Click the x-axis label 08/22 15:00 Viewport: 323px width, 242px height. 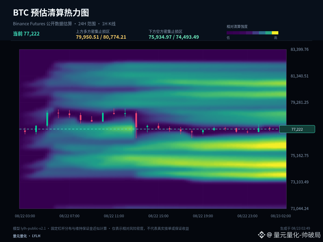pyautogui.click(x=158, y=216)
